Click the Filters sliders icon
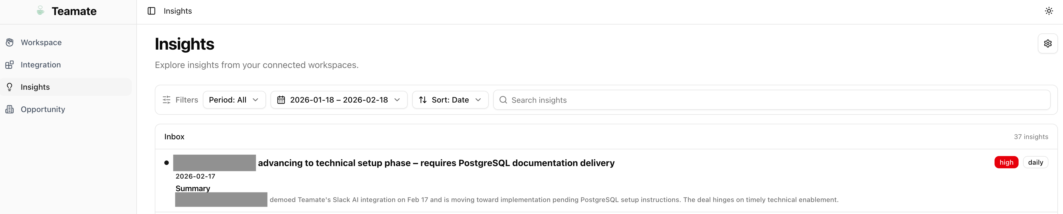The width and height of the screenshot is (1063, 214). coord(167,100)
